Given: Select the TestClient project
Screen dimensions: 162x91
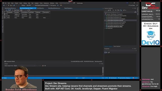Looking at the screenshot, I should coord(110,28).
